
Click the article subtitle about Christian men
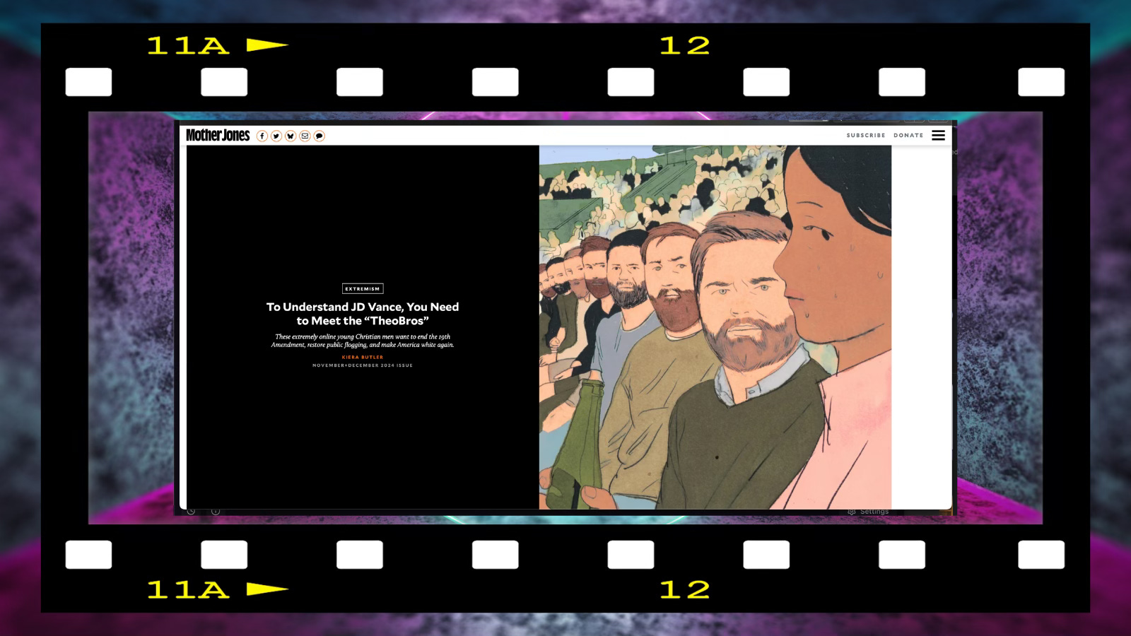point(363,341)
